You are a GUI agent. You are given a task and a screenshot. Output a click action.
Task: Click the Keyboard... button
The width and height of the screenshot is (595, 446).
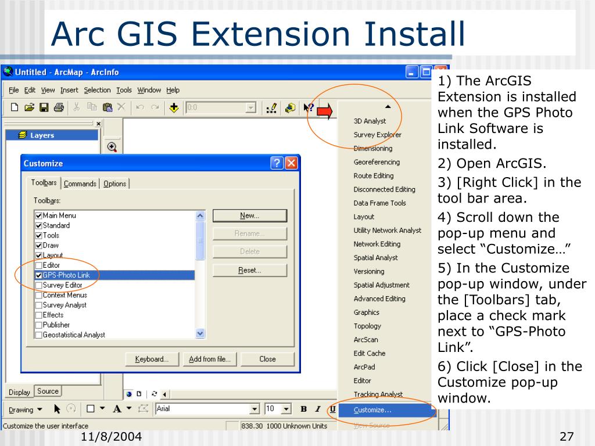[152, 359]
